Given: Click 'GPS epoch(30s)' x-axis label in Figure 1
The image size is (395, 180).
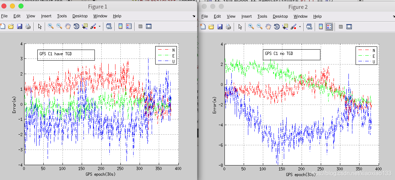Looking at the screenshot, I should point(101,174).
